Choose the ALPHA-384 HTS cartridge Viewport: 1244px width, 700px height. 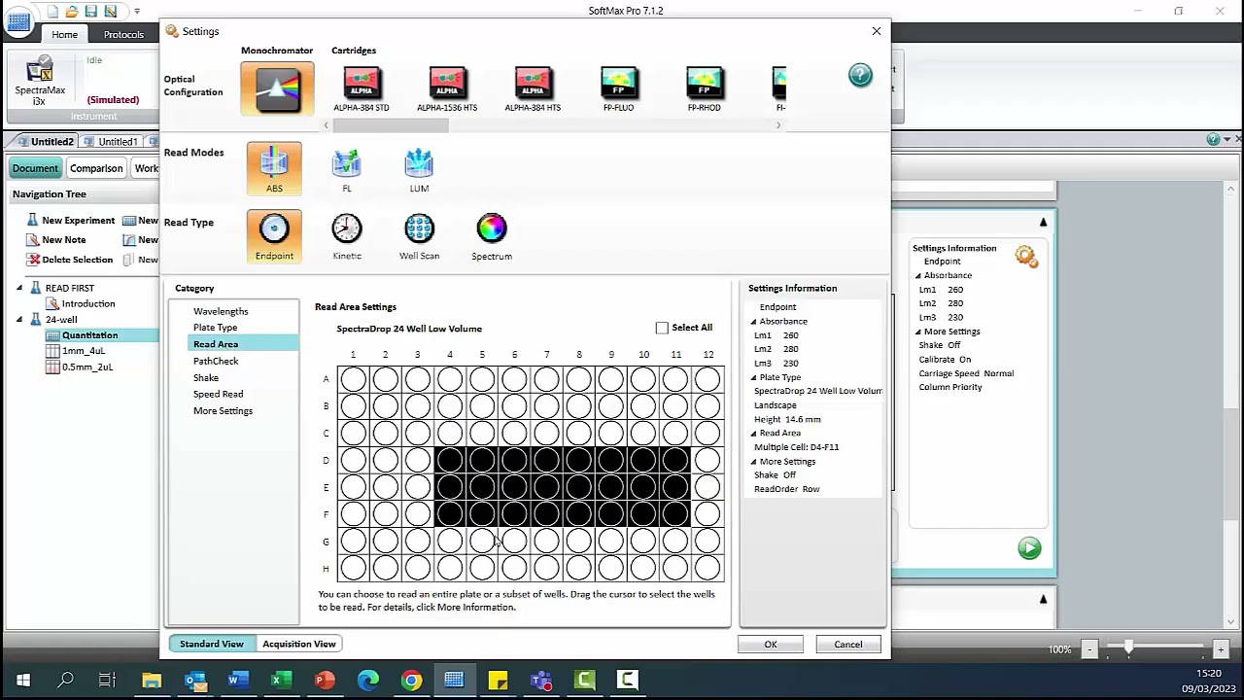tap(533, 88)
